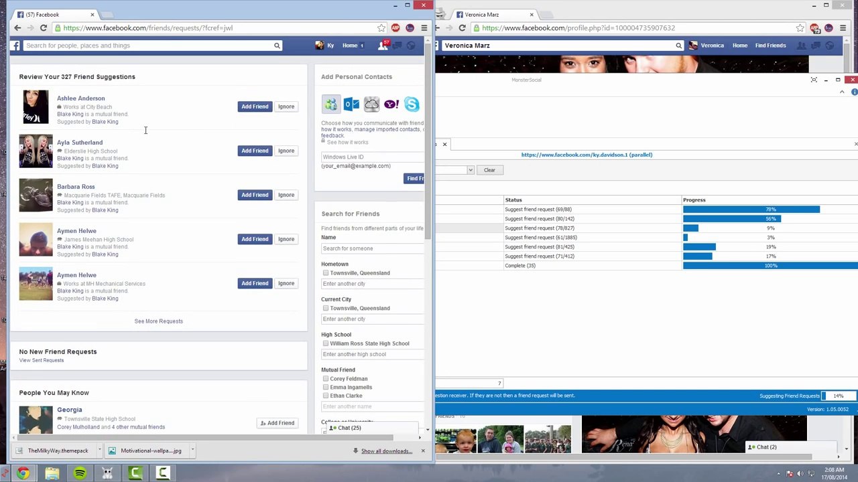This screenshot has height=482, width=858.
Task: Open Chrome menu in Veronica Marz window
Action: pyautogui.click(x=843, y=28)
